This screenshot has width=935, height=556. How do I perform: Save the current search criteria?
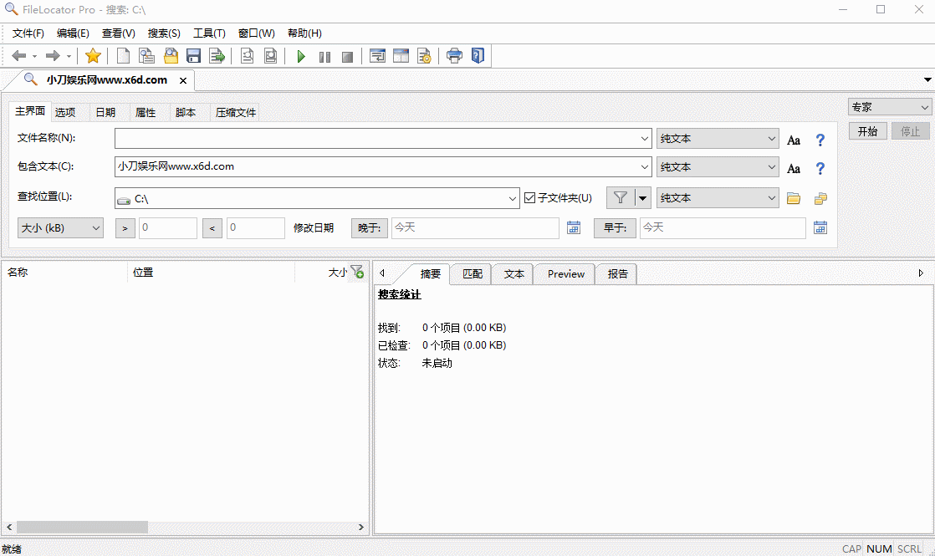pos(193,55)
